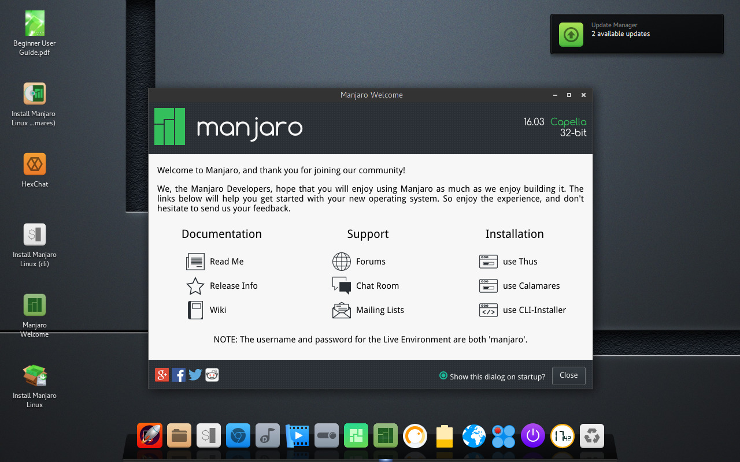
Task: Launch the power button icon in the dock
Action: [x=532, y=435]
